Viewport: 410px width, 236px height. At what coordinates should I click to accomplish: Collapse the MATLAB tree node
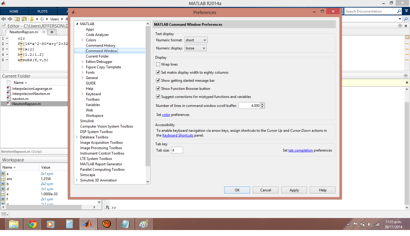pyautogui.click(x=77, y=24)
